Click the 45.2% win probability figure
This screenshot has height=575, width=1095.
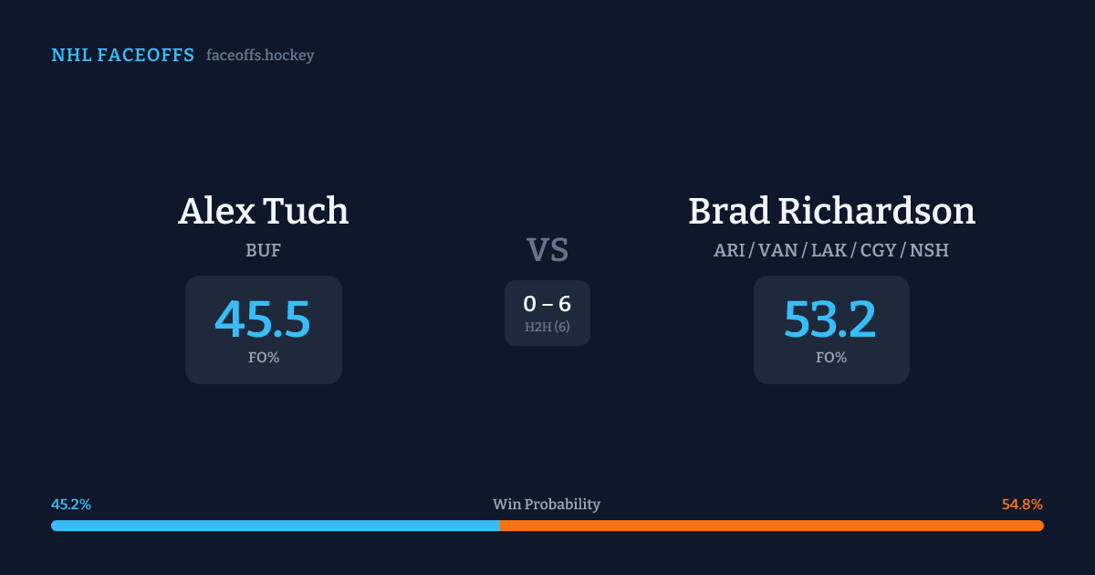pos(71,505)
